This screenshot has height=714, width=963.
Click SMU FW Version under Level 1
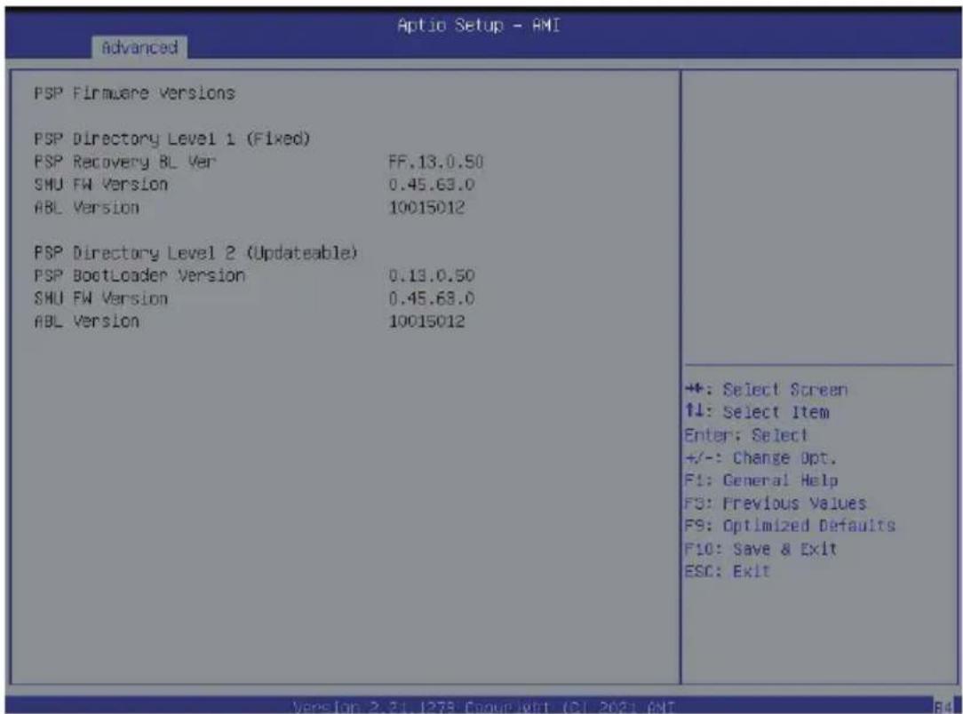tap(100, 184)
